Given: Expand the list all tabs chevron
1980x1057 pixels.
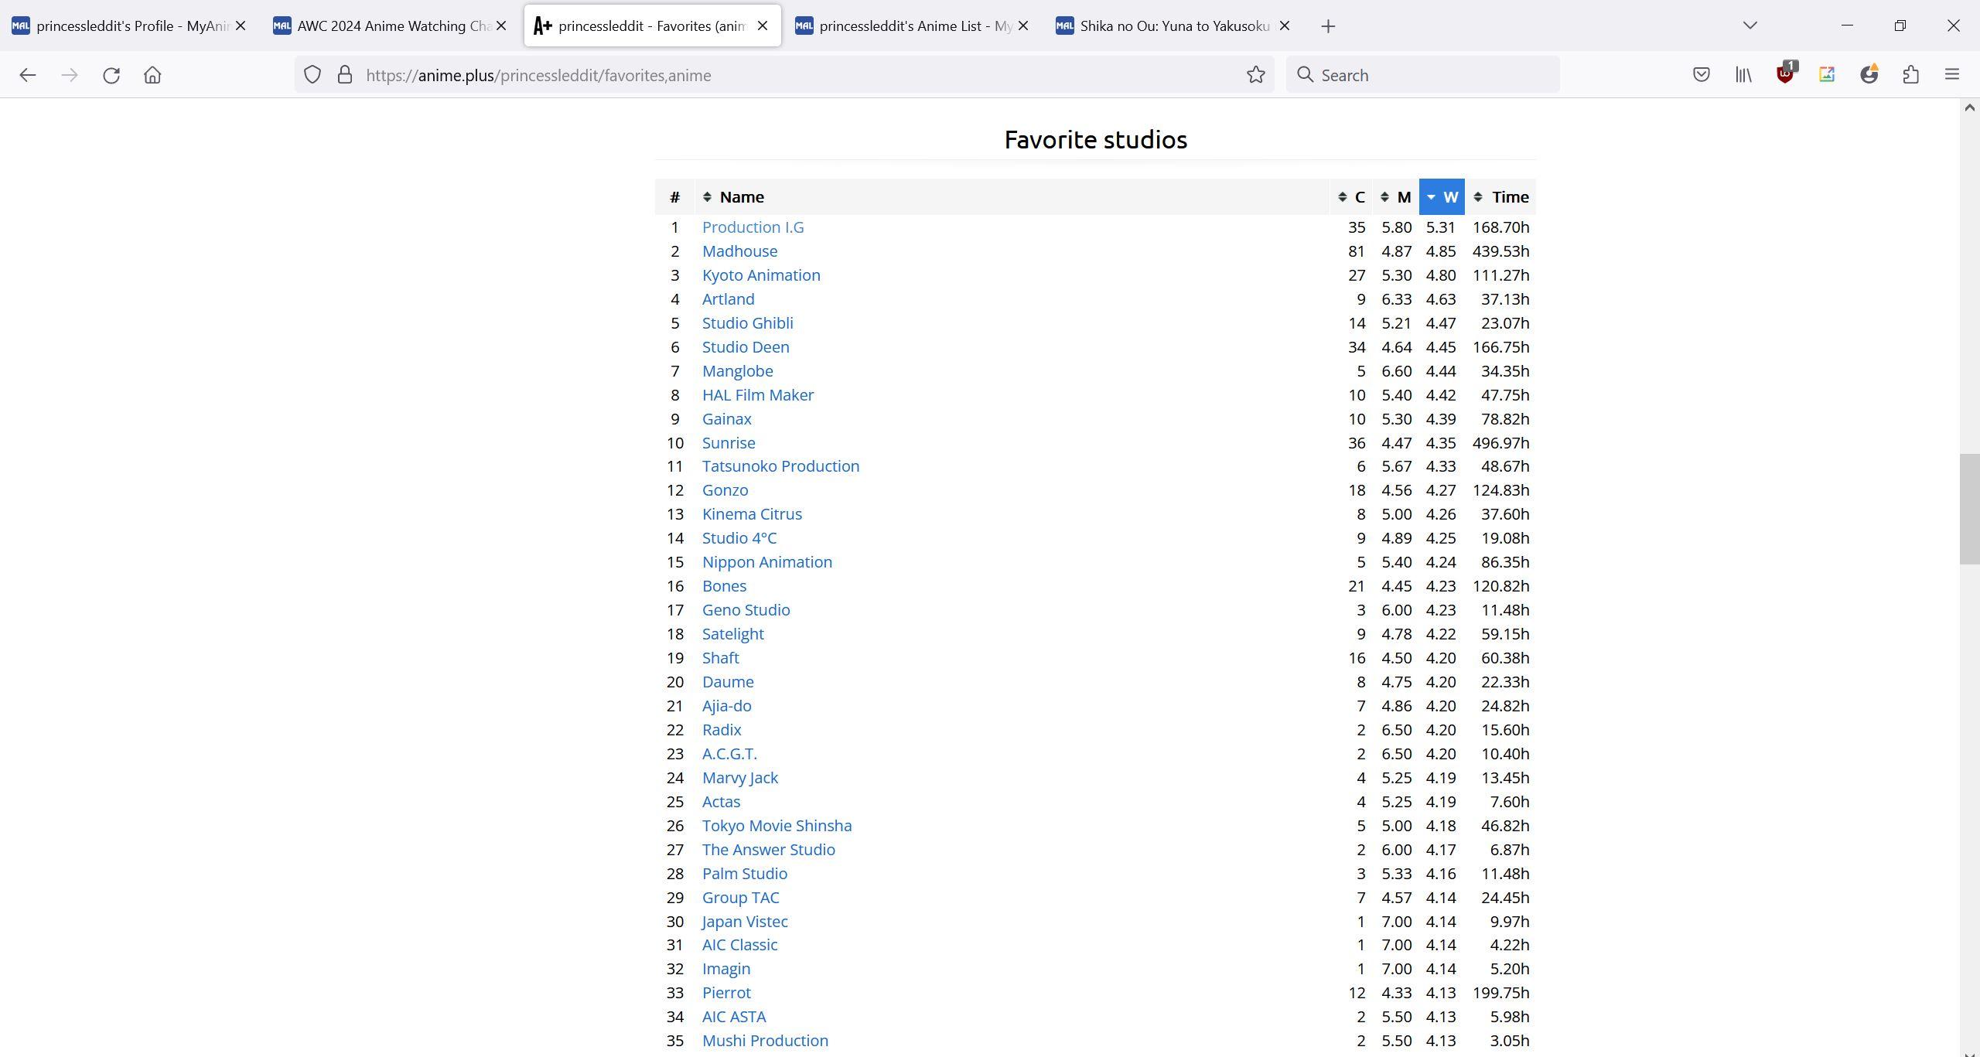Looking at the screenshot, I should [1750, 26].
